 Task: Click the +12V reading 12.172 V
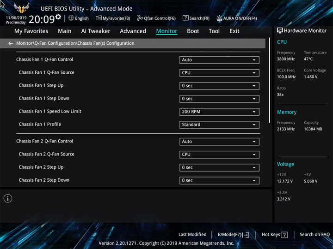pos(284,181)
